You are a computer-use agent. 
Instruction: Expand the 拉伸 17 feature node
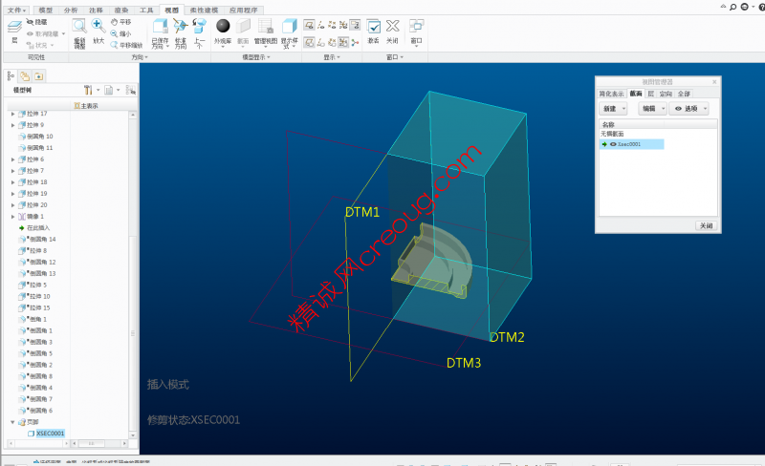pos(12,114)
